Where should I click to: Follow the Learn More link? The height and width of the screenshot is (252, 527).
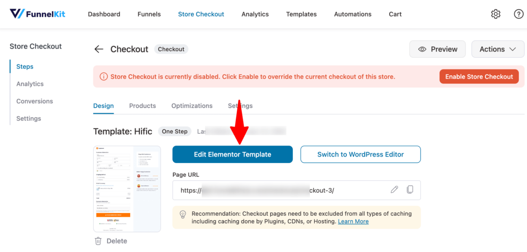[353, 221]
